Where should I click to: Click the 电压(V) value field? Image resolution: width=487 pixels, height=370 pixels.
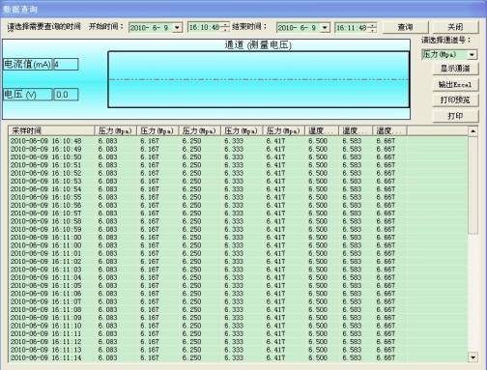tap(66, 95)
